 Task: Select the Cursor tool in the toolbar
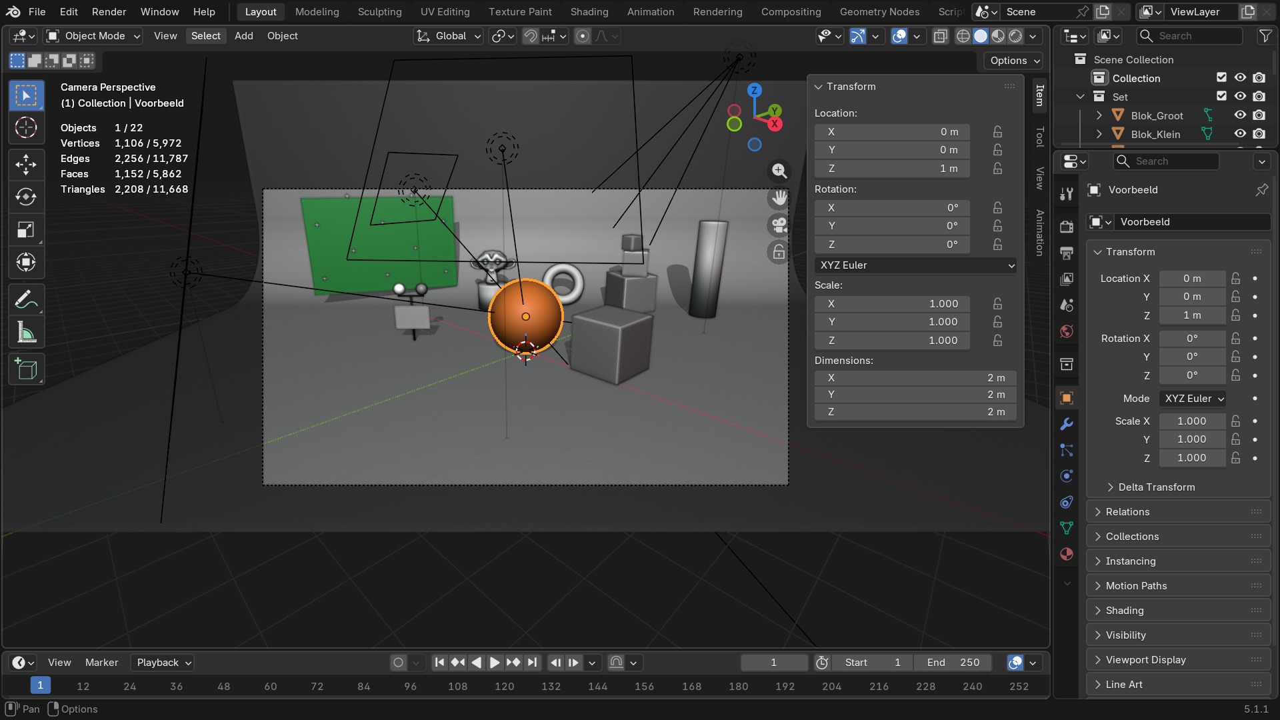click(x=26, y=127)
